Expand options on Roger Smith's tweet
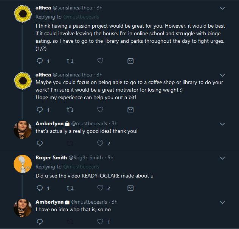239x229 pixels. click(222, 158)
